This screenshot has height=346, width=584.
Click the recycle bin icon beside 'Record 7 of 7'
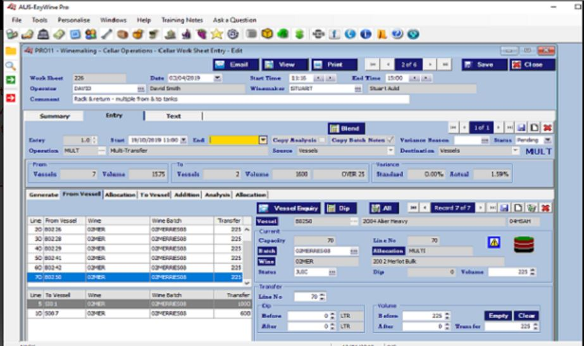(531, 208)
